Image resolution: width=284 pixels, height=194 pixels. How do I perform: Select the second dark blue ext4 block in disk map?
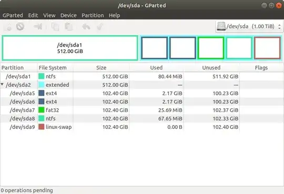[182, 48]
